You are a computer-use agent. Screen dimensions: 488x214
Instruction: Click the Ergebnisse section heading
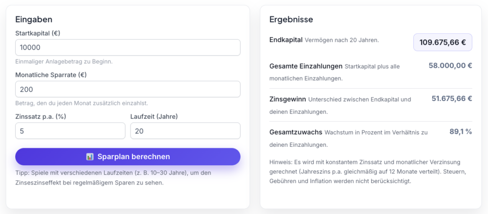click(291, 20)
